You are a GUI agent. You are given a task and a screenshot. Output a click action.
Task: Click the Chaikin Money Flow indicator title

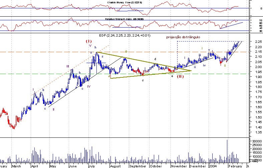pyautogui.click(x=124, y=3)
